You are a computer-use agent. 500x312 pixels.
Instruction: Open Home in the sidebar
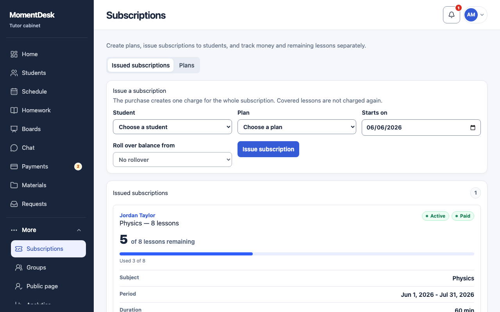coord(47,54)
